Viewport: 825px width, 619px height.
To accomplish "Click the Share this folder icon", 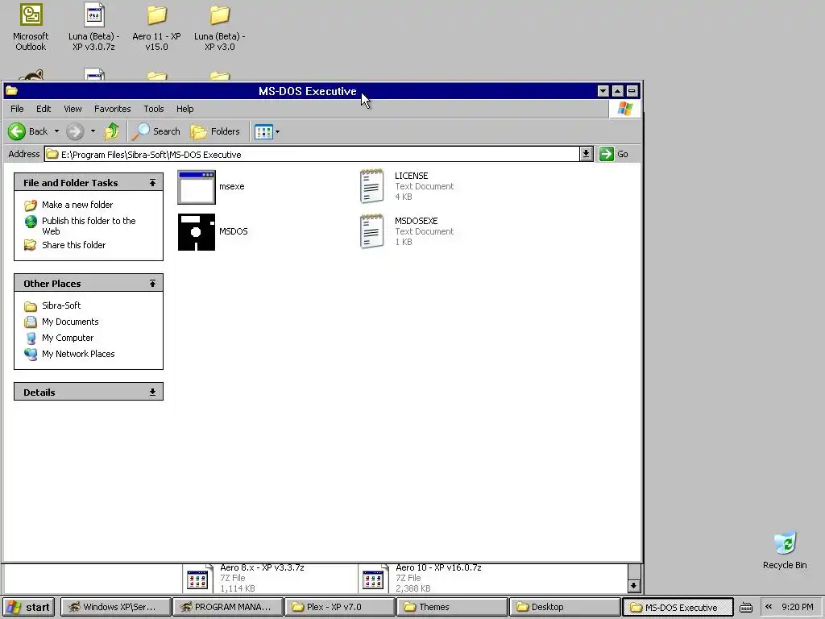I will (x=31, y=245).
